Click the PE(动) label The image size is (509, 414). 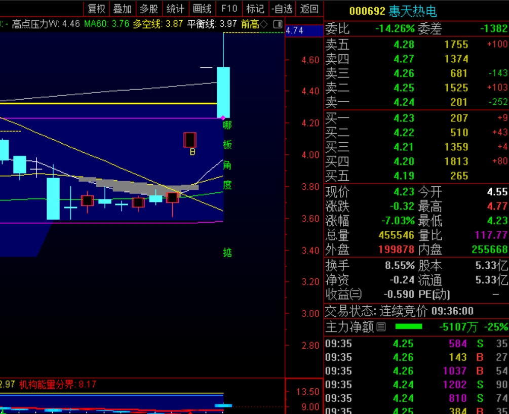click(x=434, y=295)
